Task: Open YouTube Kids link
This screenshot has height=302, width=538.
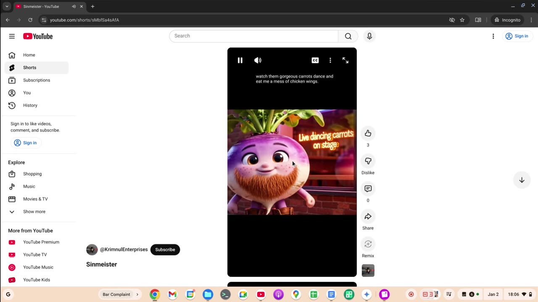Action: [37, 280]
